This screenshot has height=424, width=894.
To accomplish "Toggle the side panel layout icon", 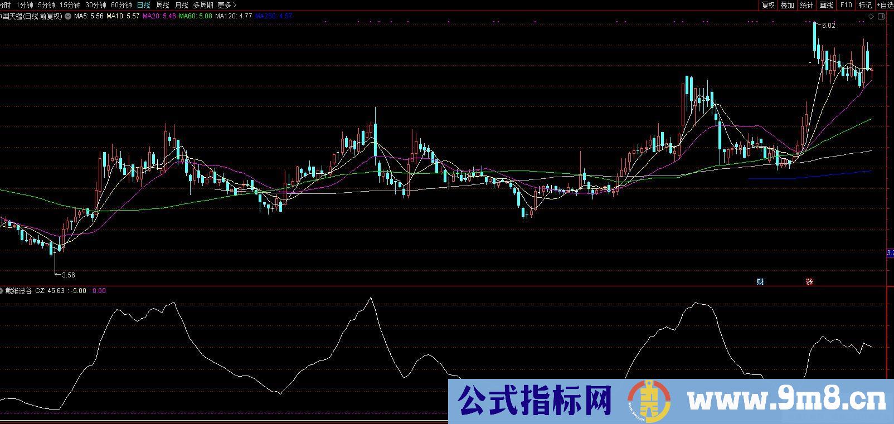I will coord(881,17).
